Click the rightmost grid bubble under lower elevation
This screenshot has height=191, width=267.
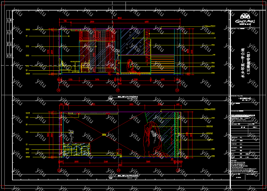point(177,171)
